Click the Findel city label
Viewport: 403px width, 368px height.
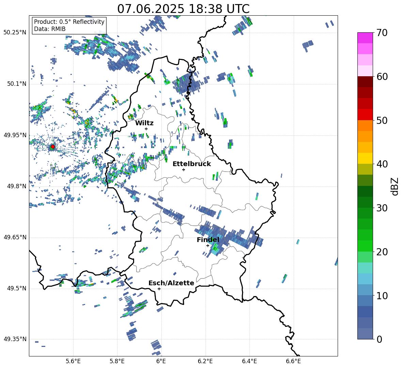(x=208, y=240)
